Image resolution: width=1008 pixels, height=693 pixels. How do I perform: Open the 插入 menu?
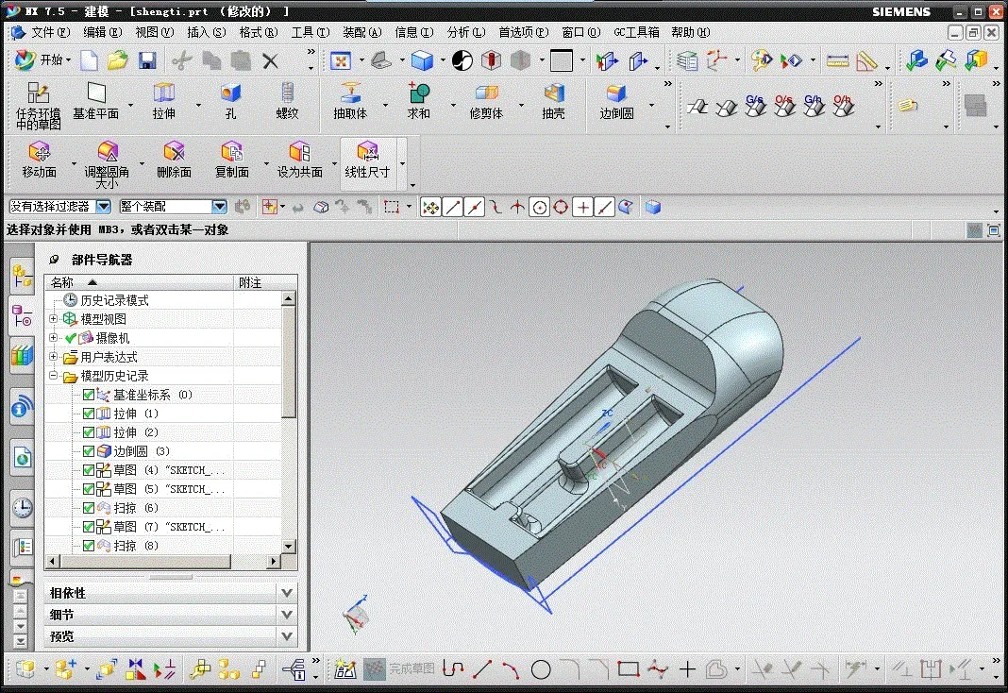[206, 32]
